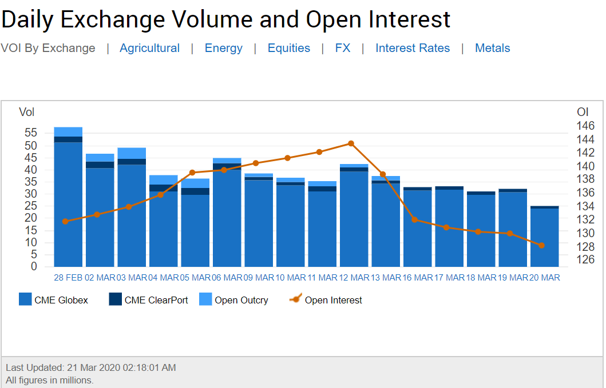Click the 13 MAR date label
Screen dimensions: 606x388
386,278
